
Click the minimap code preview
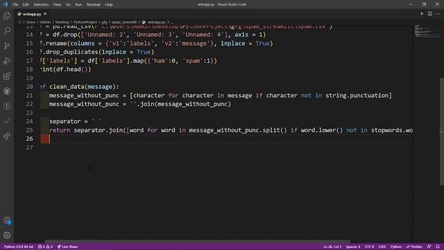pyautogui.click(x=427, y=31)
